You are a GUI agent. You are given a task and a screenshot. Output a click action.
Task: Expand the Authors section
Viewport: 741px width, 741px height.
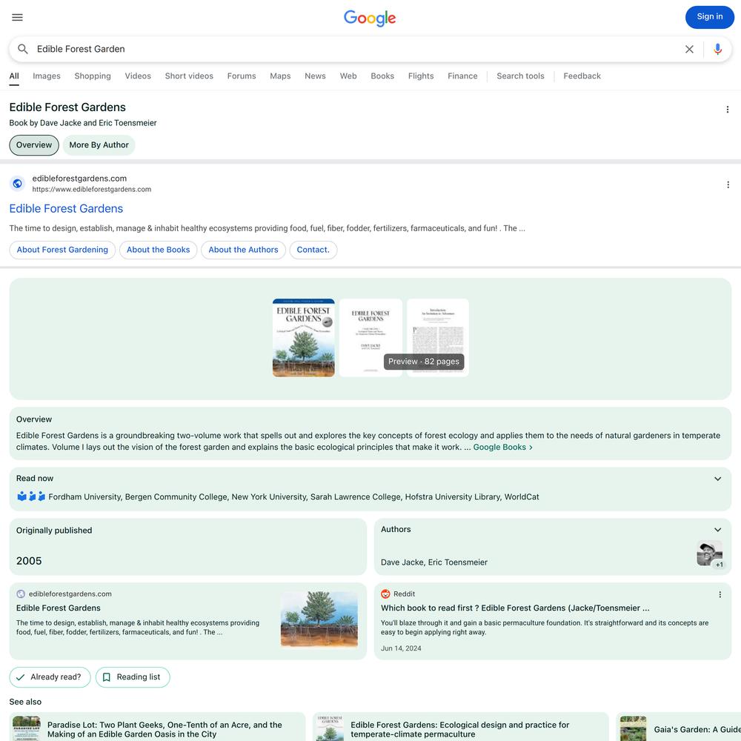point(717,530)
